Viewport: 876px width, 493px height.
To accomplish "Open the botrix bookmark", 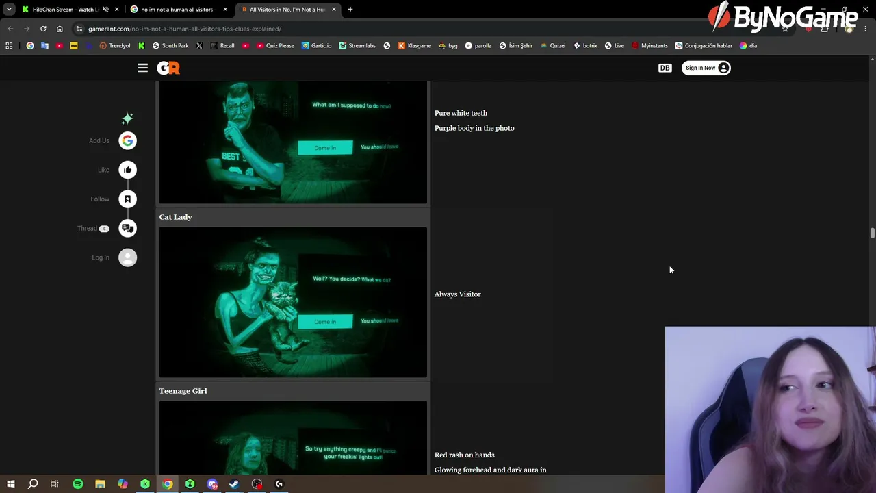I will click(x=585, y=46).
